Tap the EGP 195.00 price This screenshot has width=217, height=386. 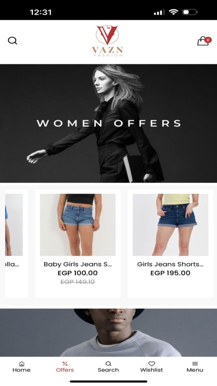170,273
